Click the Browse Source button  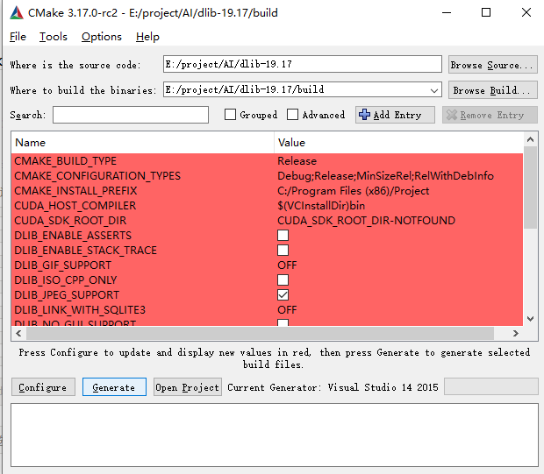[x=492, y=65]
